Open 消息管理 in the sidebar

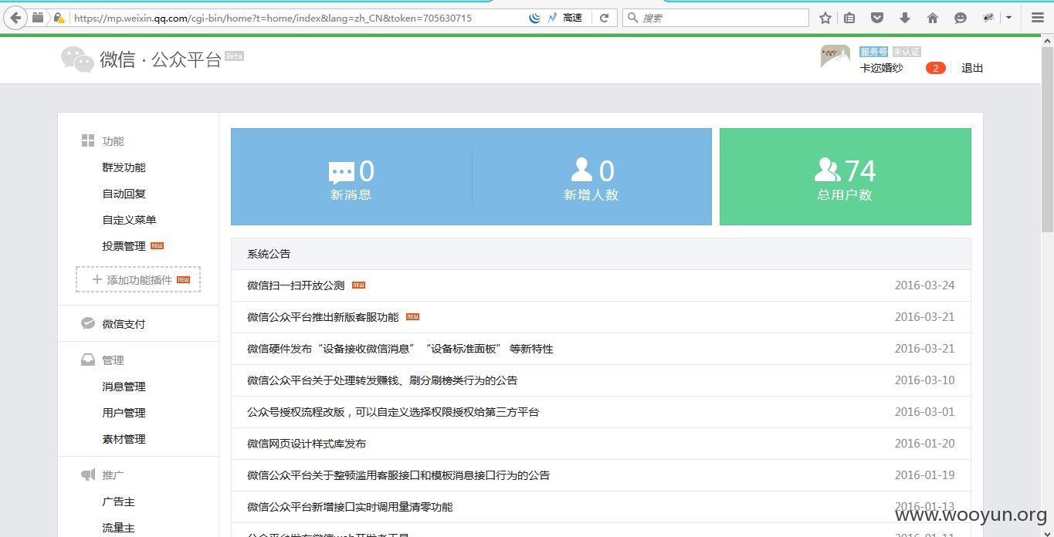124,387
